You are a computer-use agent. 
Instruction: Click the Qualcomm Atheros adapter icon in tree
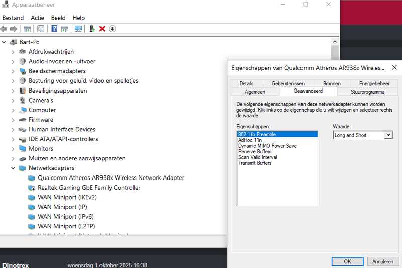[32, 178]
